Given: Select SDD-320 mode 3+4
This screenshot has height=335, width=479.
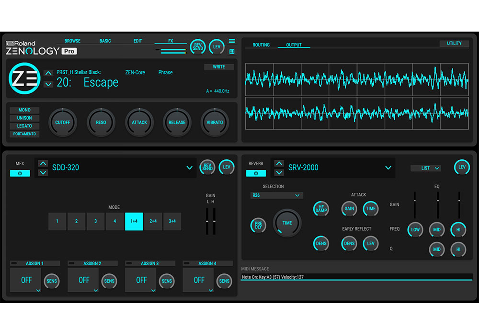Looking at the screenshot, I should tap(172, 221).
